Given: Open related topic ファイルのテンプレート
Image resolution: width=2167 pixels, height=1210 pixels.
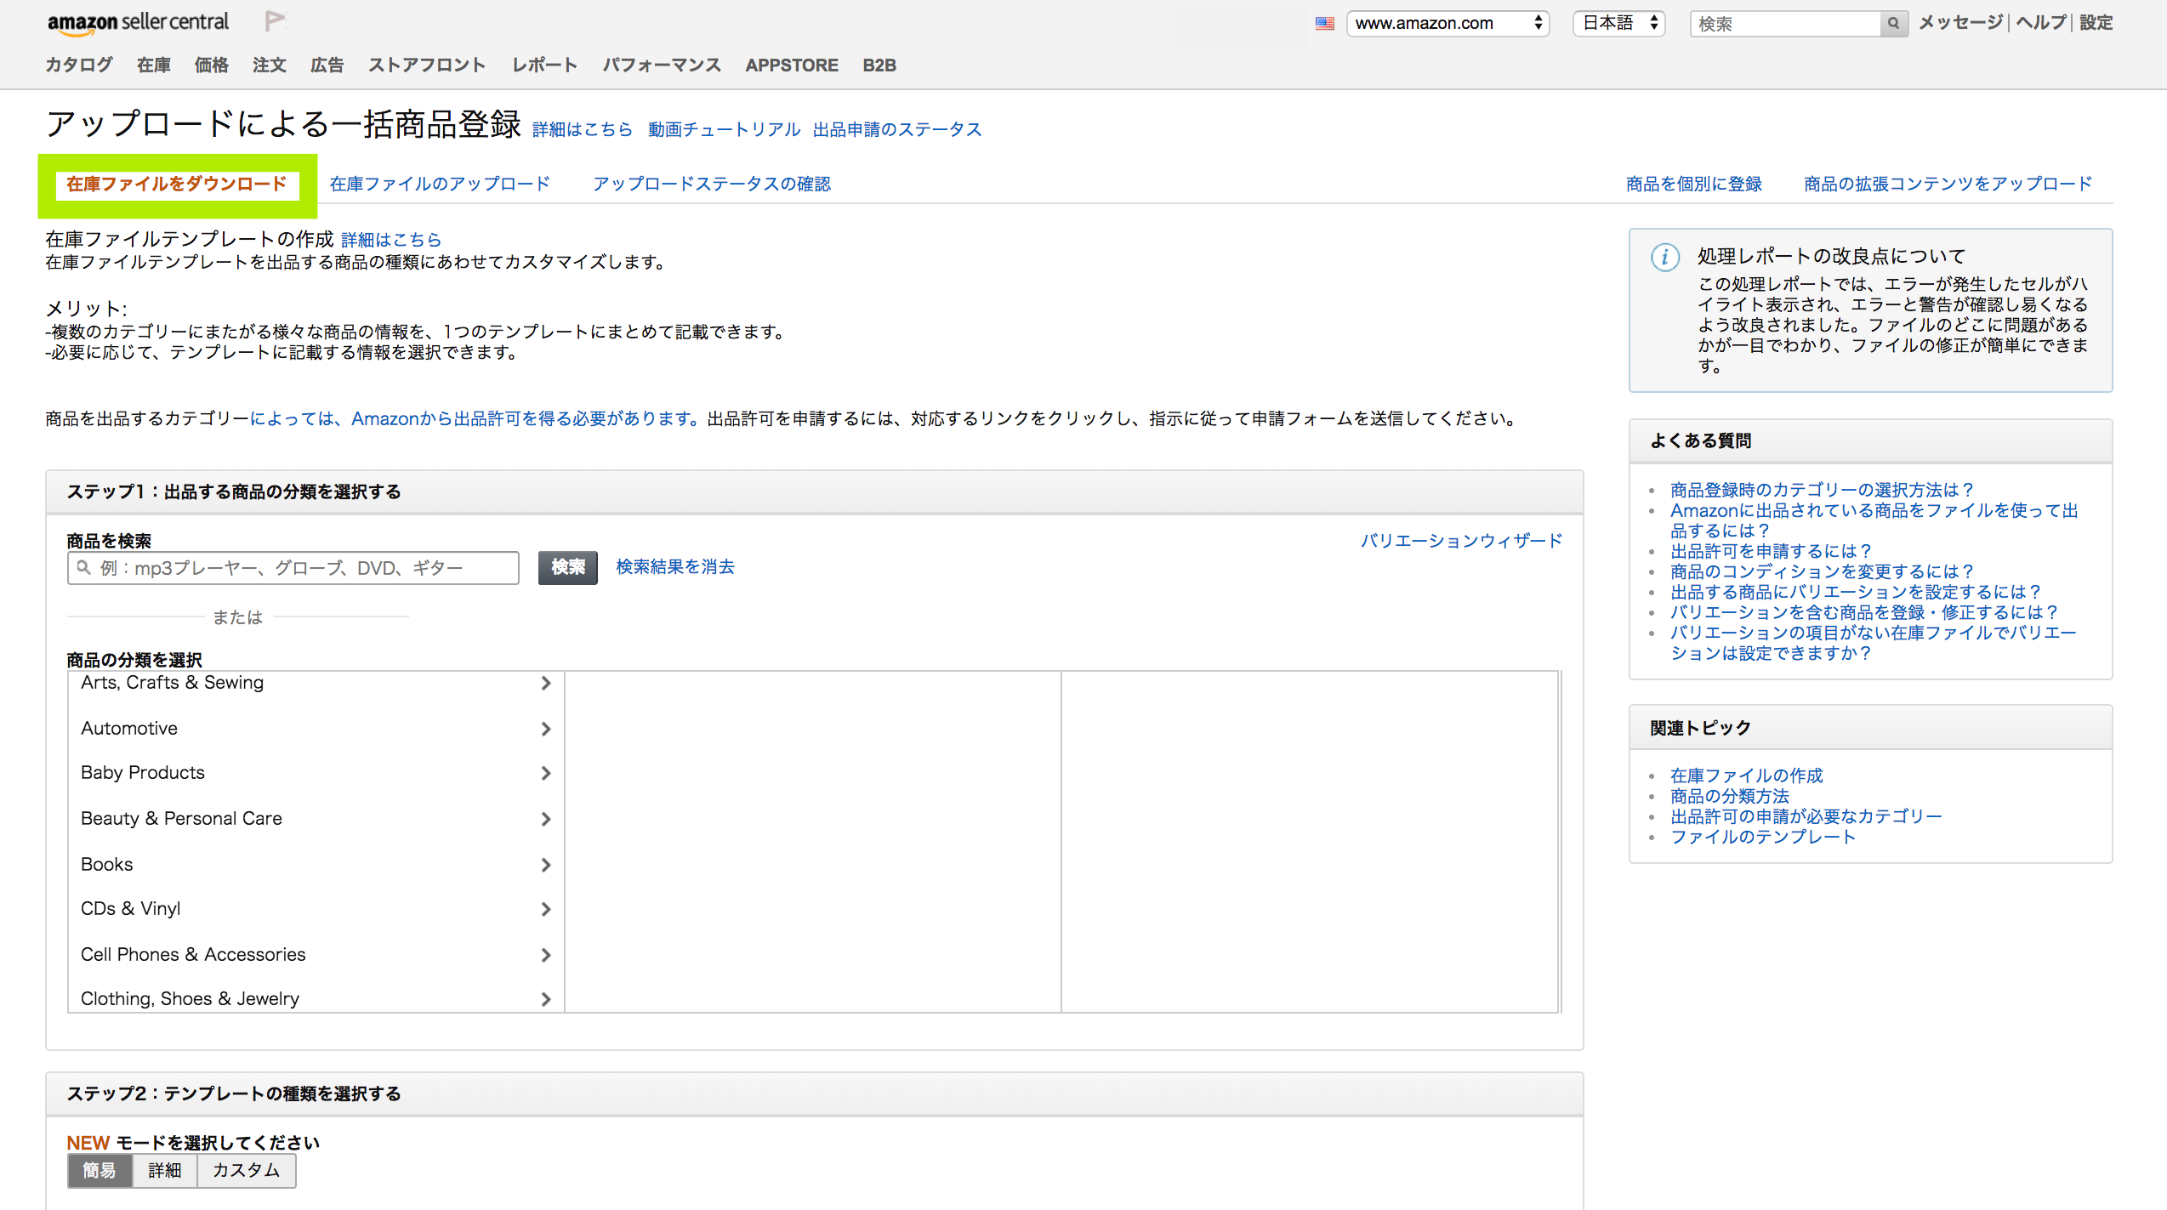Looking at the screenshot, I should (x=1763, y=838).
